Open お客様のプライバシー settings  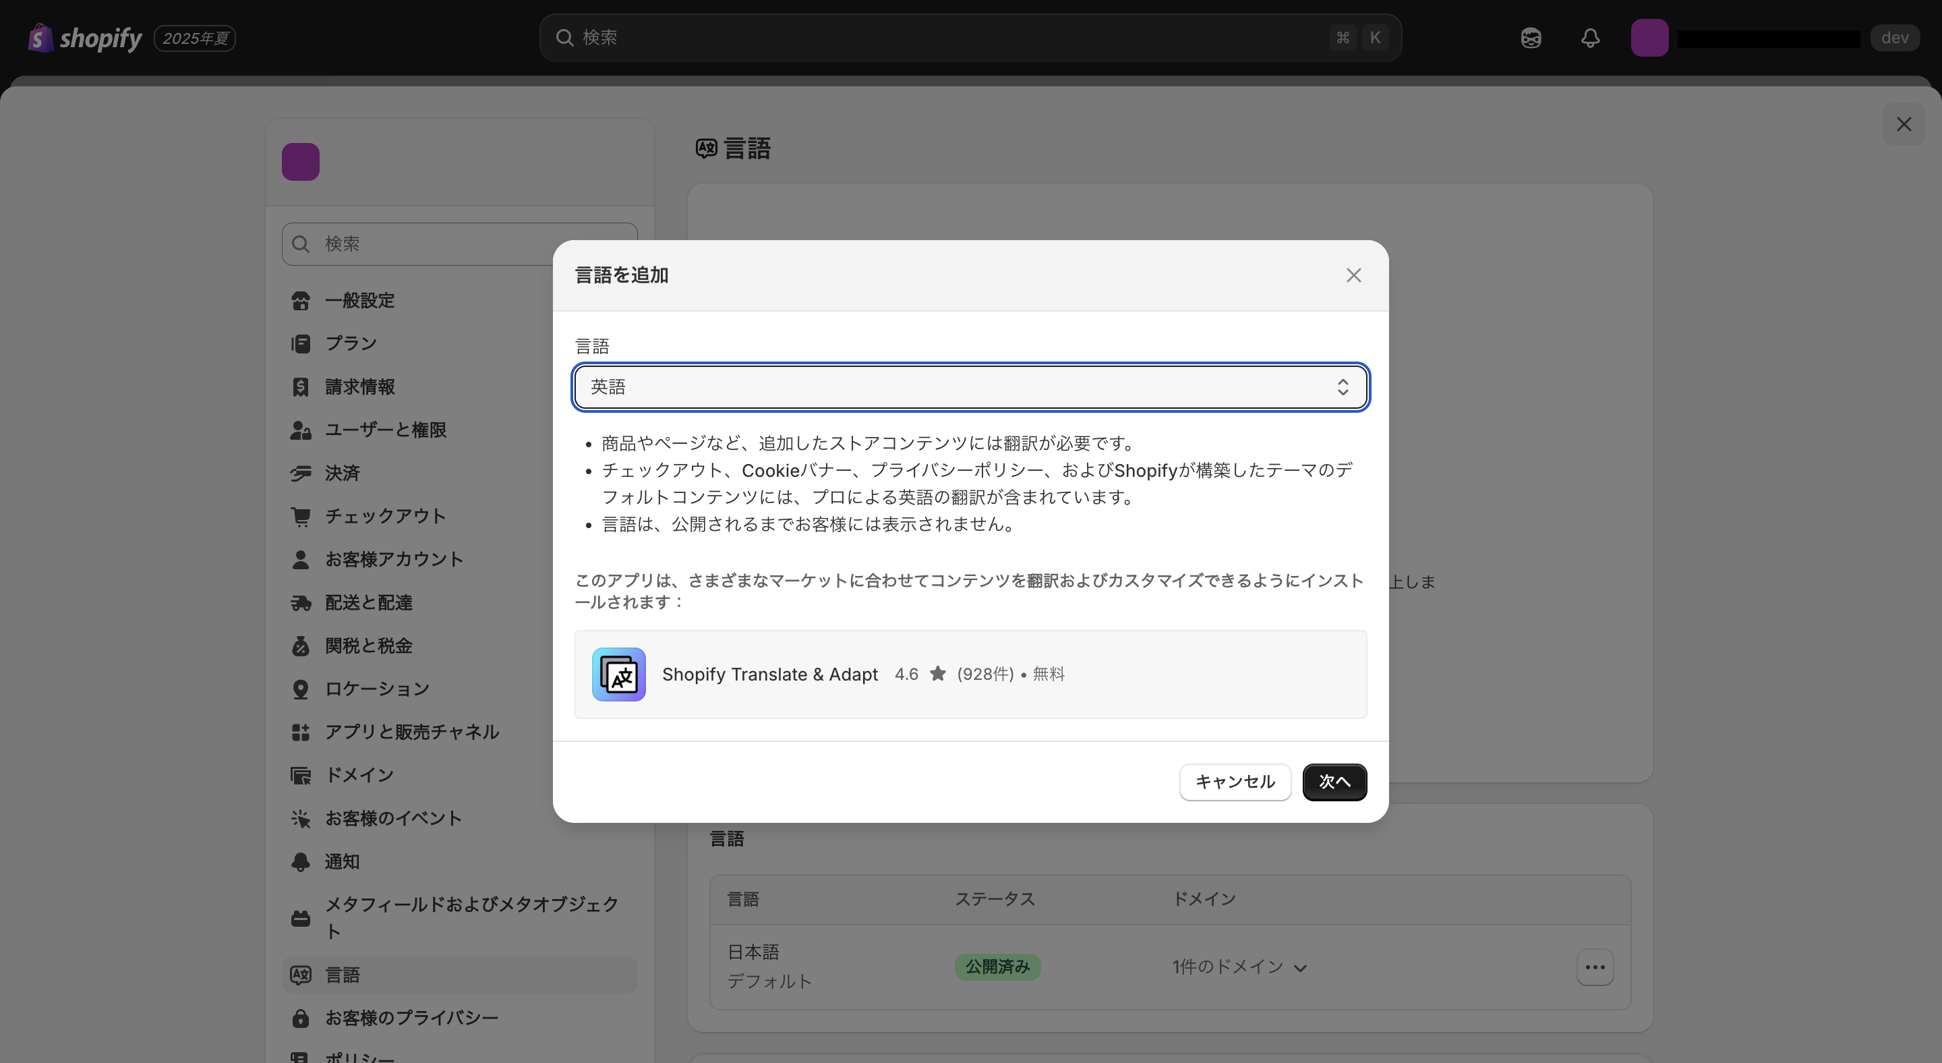click(x=459, y=1018)
